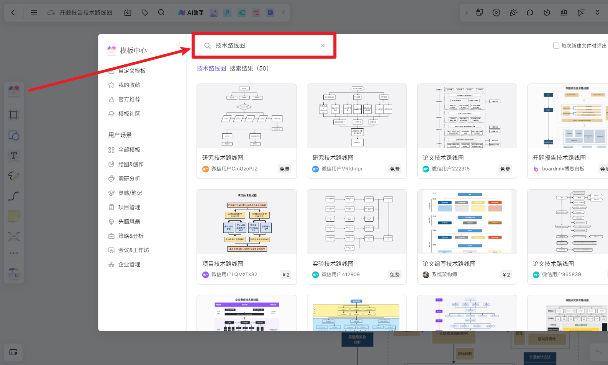Click the pink mind-map AI tool icon
608x365 pixels.
(256, 13)
